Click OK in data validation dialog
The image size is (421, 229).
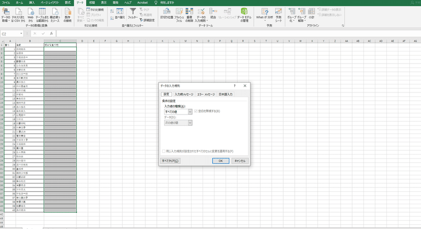pyautogui.click(x=220, y=161)
